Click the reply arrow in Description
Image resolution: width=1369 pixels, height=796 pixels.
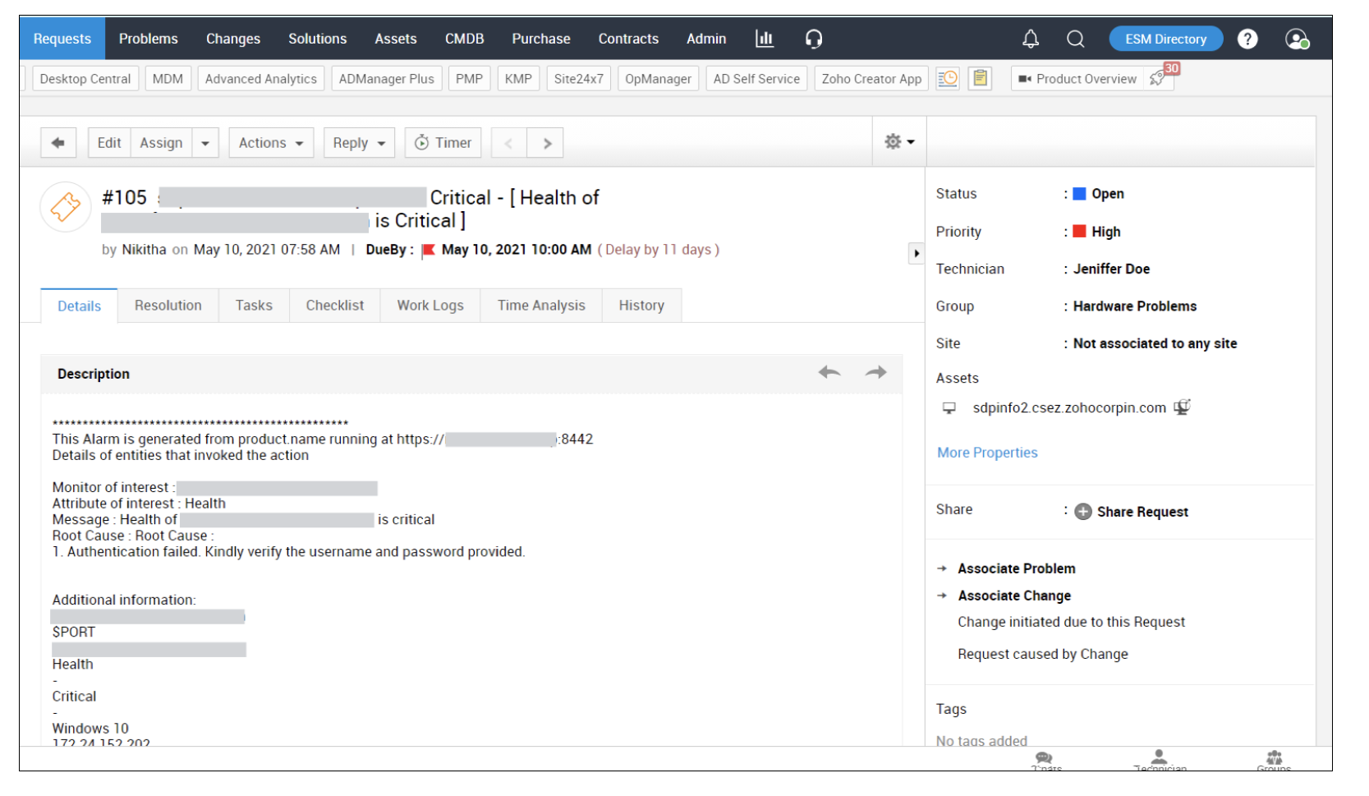click(x=829, y=373)
